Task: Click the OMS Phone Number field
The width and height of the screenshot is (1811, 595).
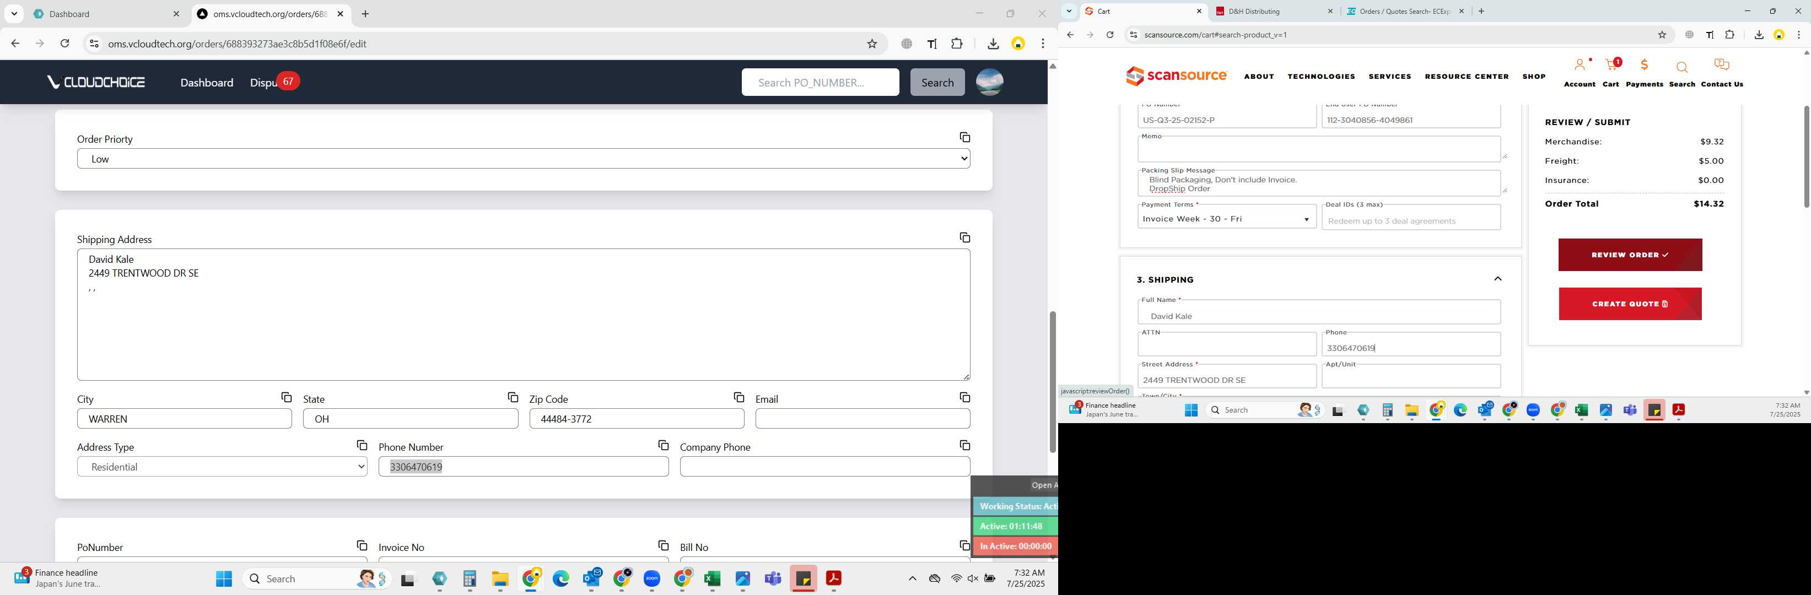Action: pos(524,467)
